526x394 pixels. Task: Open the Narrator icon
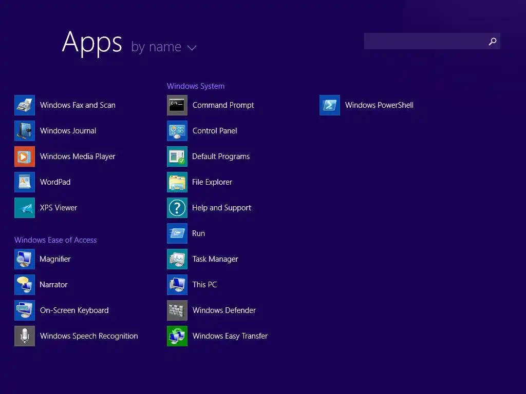pyautogui.click(x=25, y=285)
